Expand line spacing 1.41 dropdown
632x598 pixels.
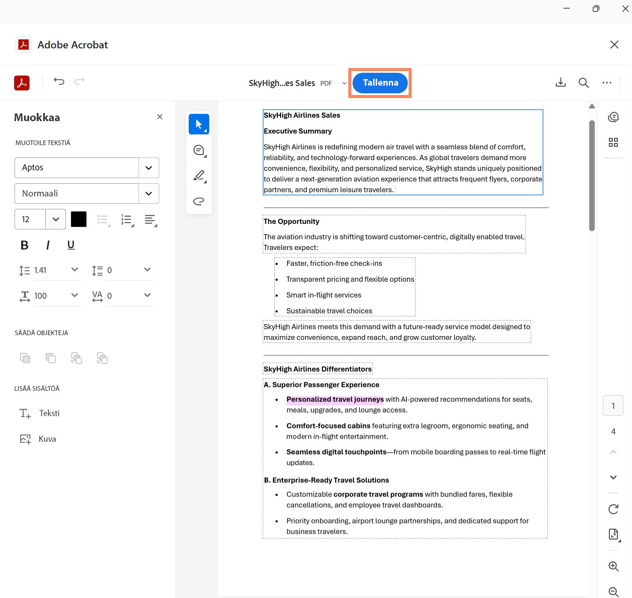[74, 270]
